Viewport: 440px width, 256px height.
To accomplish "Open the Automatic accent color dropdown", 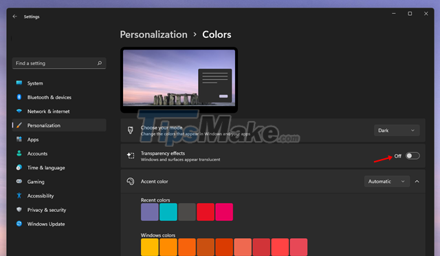I will coord(386,181).
